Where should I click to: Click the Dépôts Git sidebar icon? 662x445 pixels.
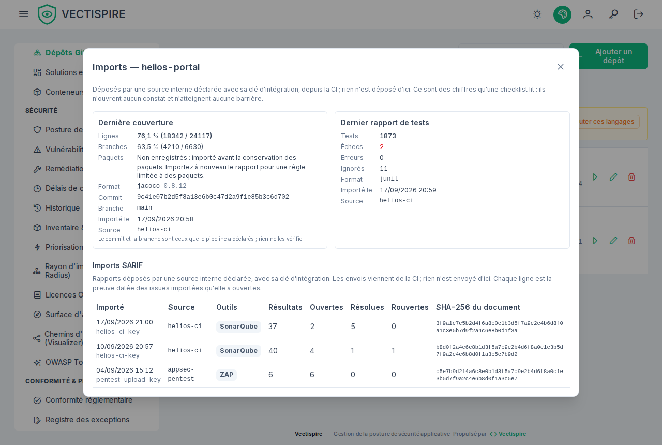[x=37, y=53]
